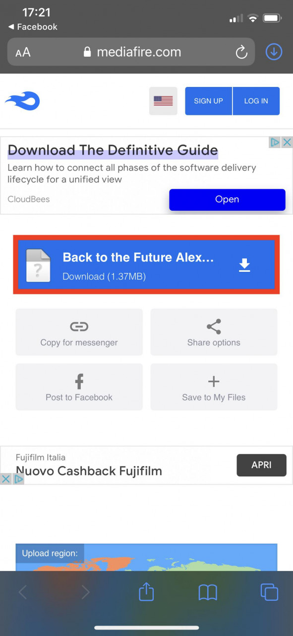Tap the mediafire.com address field
Image resolution: width=293 pixels, height=636 pixels.
131,52
